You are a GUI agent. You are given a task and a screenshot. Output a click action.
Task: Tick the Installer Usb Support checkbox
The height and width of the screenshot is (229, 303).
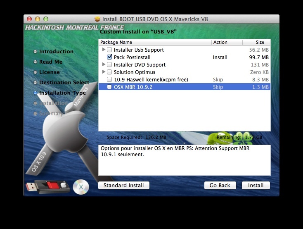click(109, 50)
